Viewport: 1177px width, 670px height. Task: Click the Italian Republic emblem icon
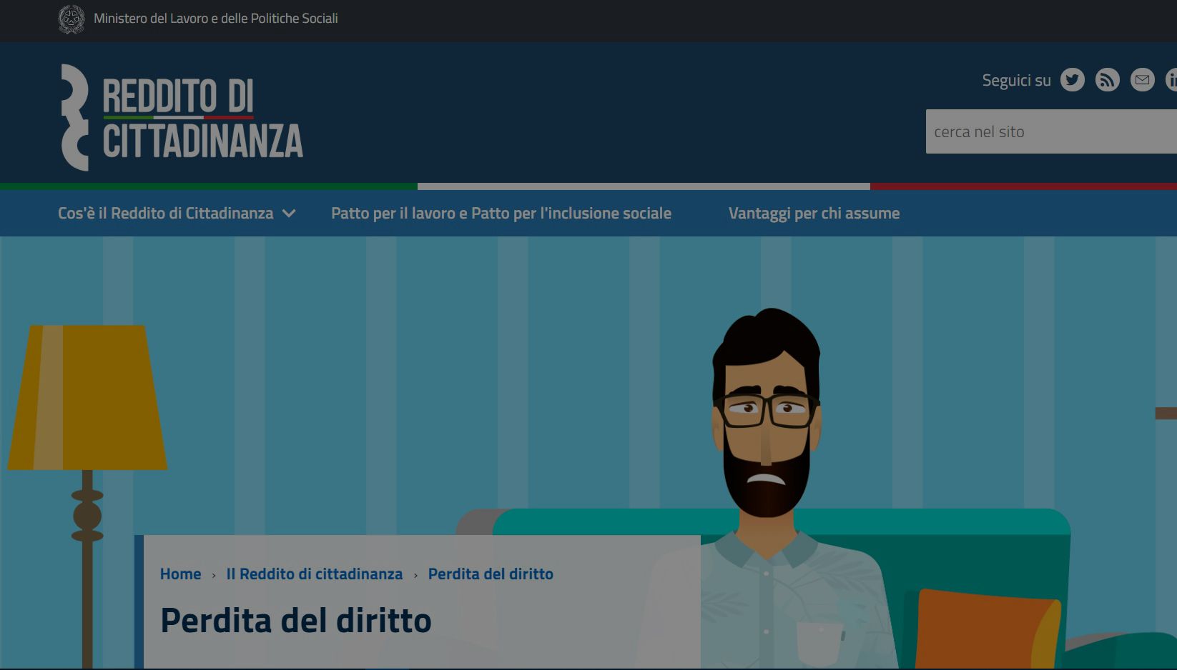pyautogui.click(x=71, y=19)
